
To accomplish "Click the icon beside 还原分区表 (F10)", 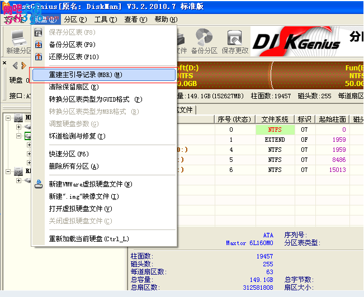I will point(39,57).
